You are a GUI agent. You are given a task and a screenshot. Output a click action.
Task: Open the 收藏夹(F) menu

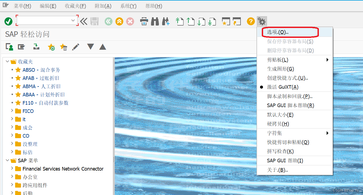tap(76, 6)
